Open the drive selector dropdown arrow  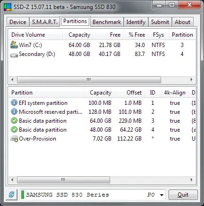click(x=161, y=195)
